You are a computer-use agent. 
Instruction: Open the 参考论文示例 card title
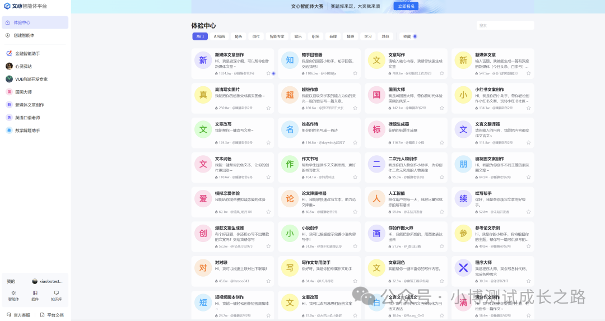click(x=487, y=228)
